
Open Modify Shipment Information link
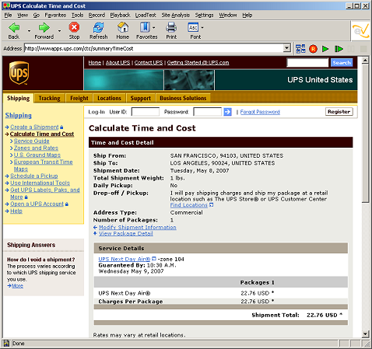coord(138,227)
